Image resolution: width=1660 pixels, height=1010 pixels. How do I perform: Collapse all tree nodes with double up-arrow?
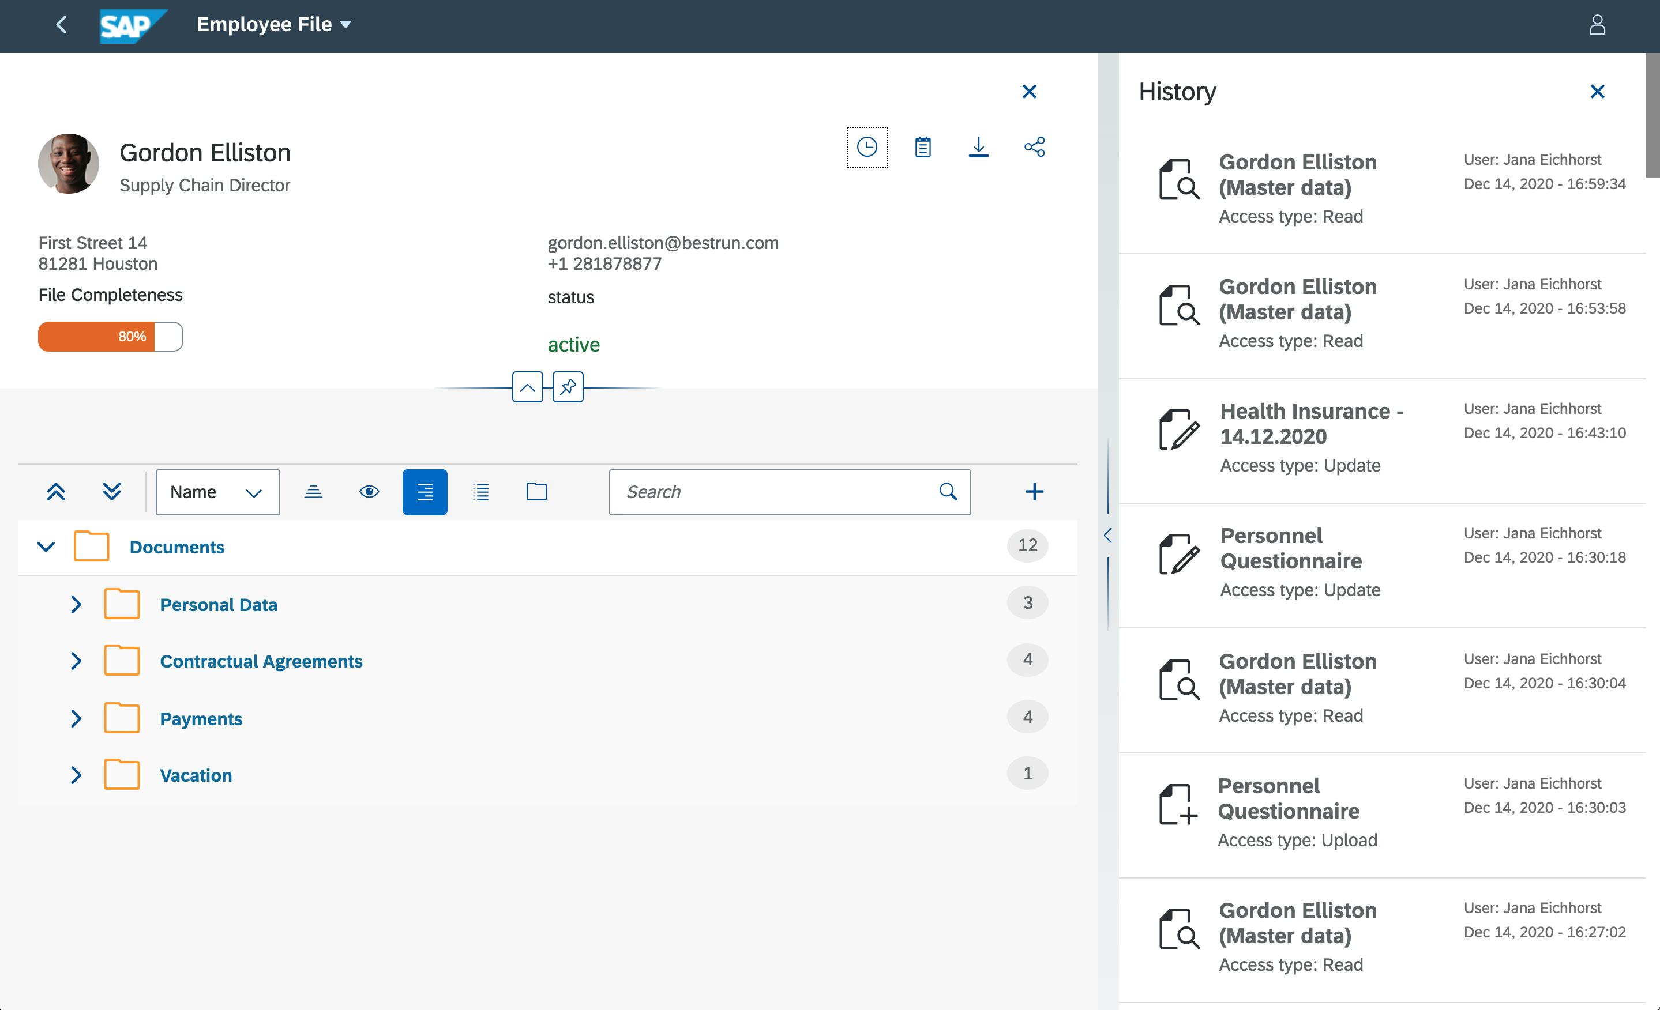click(56, 492)
